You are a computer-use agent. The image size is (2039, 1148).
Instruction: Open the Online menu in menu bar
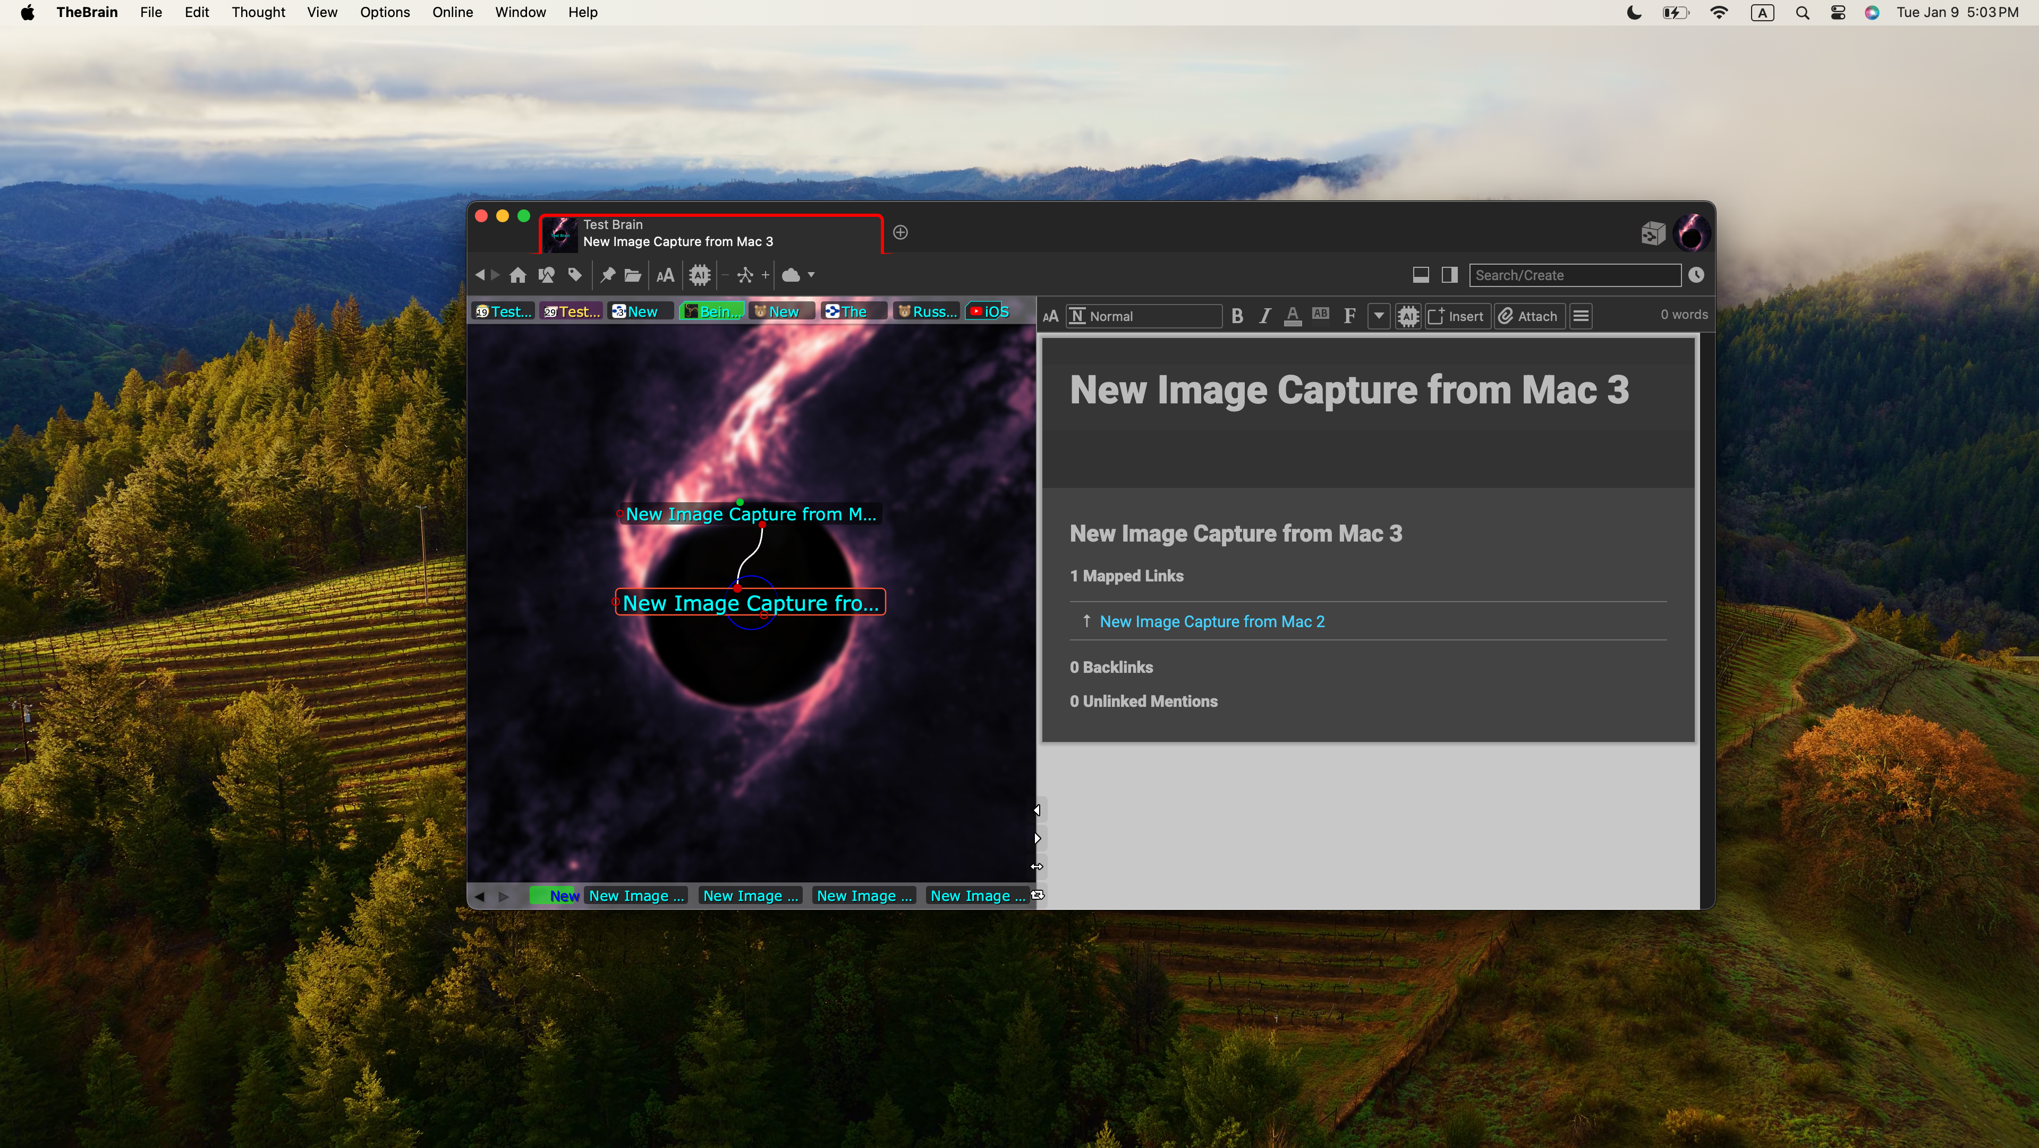[x=452, y=12]
